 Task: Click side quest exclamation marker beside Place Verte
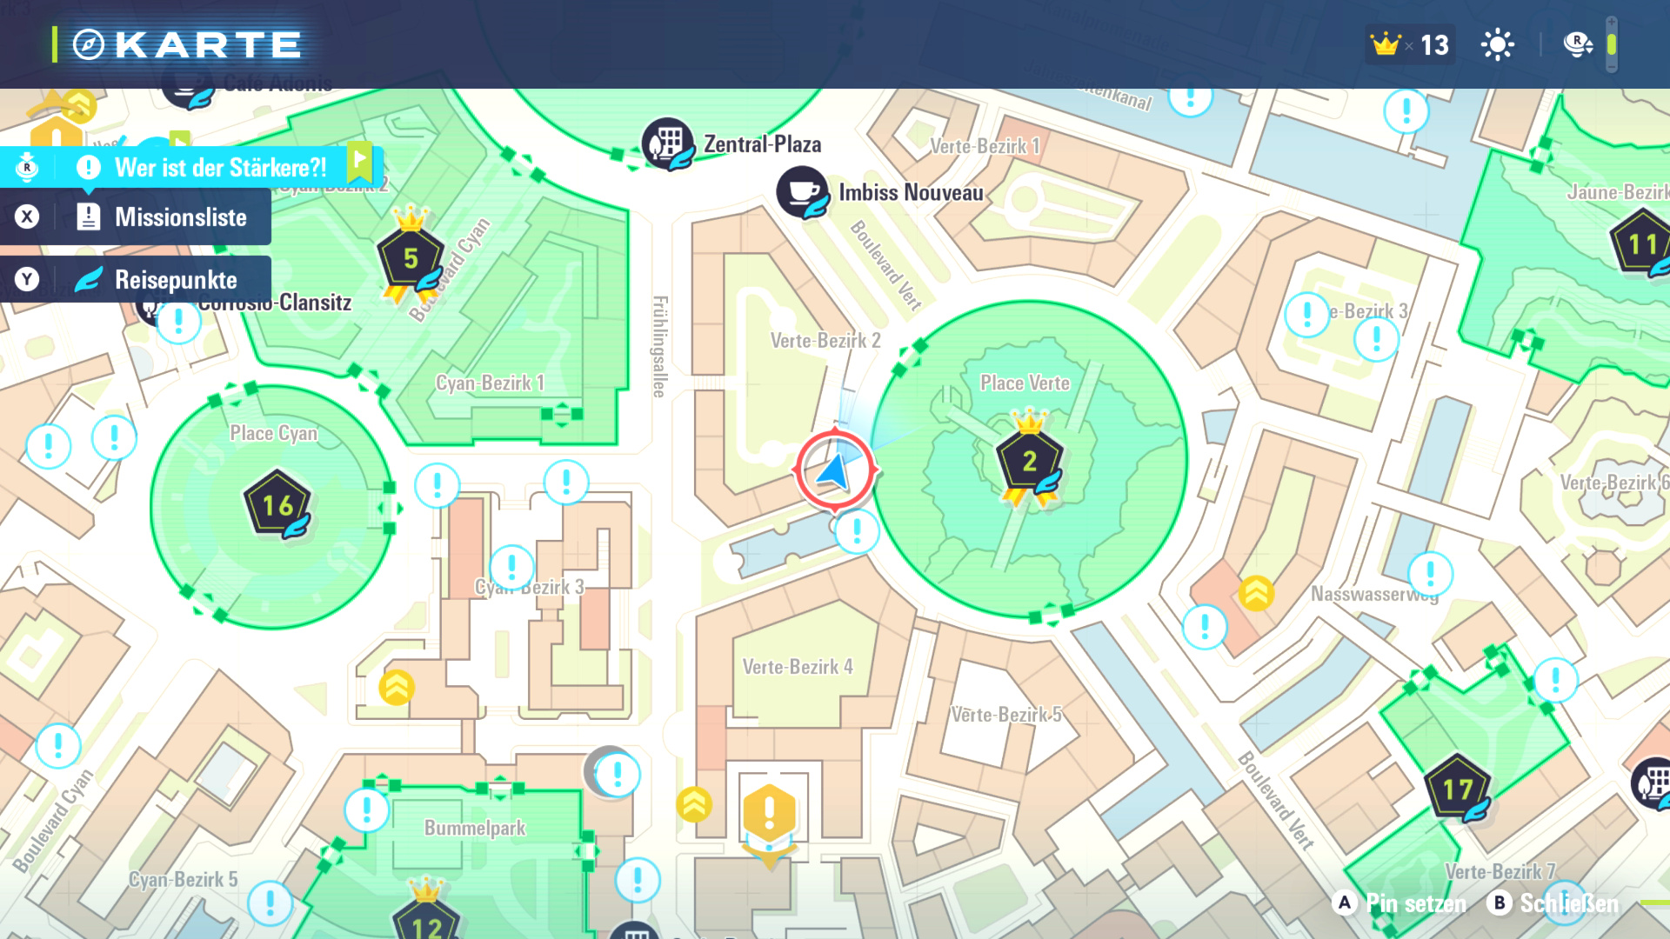[857, 531]
